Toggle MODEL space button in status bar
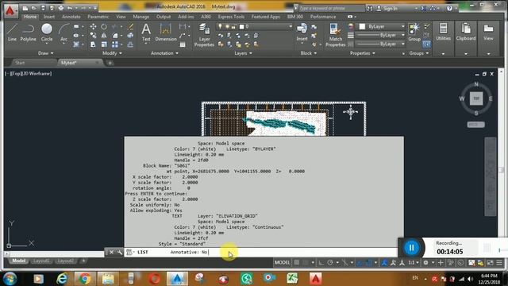This screenshot has height=286, width=508. 283,262
